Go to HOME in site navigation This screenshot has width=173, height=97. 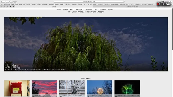click(59, 9)
